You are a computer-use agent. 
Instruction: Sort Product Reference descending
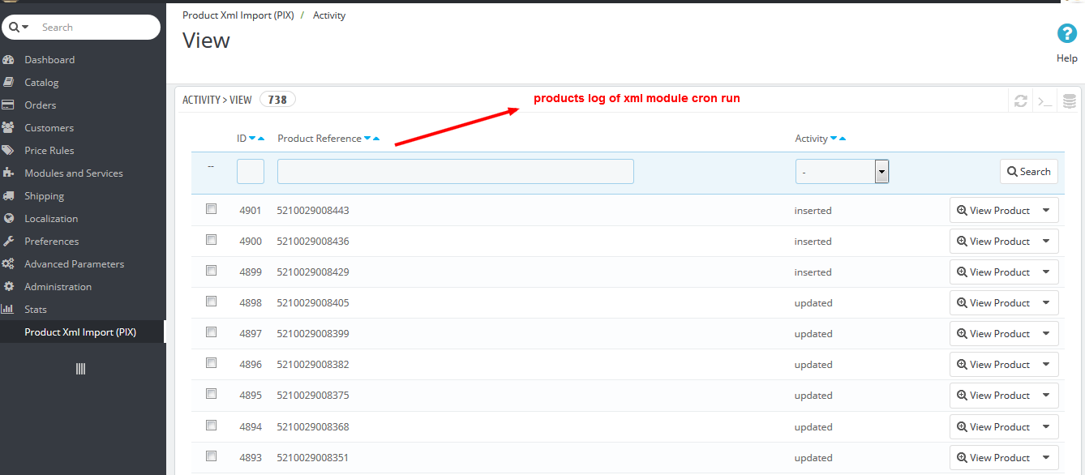coord(367,139)
